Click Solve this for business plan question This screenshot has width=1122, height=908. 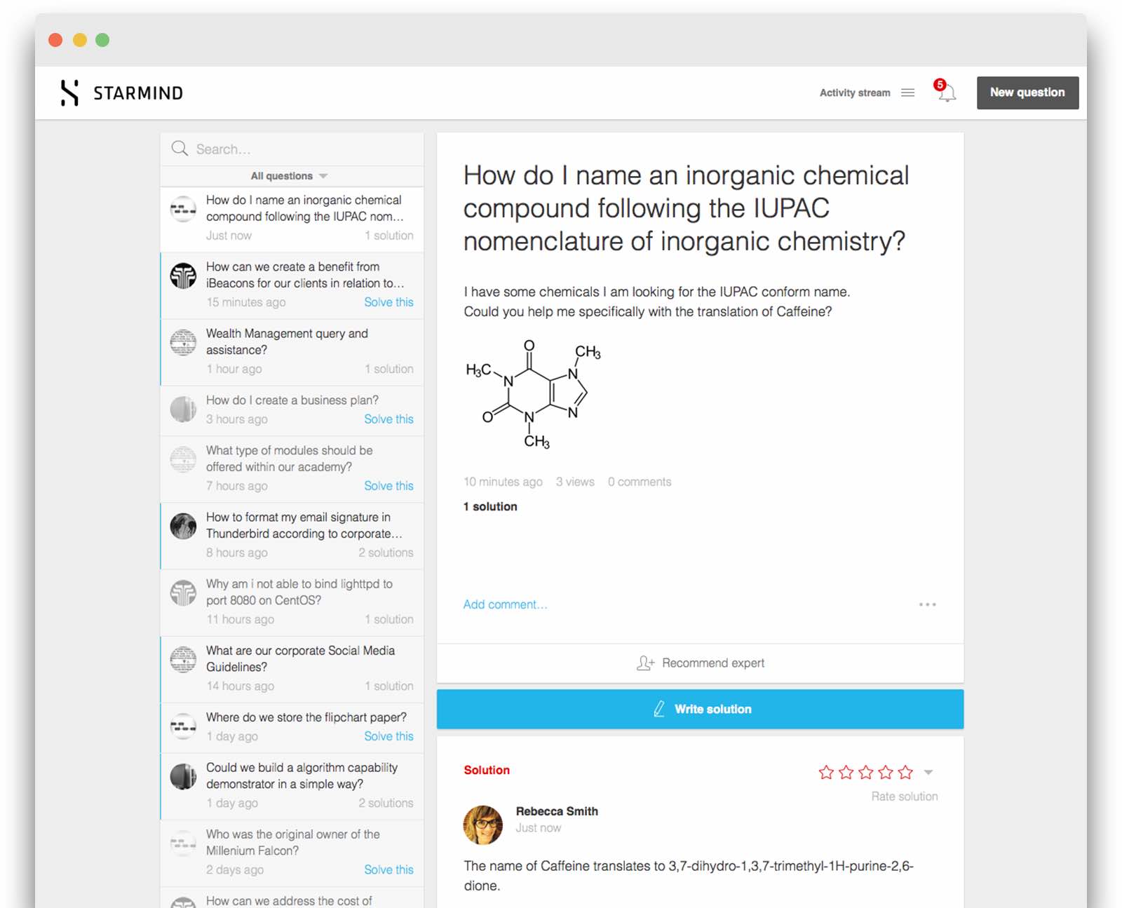(388, 419)
